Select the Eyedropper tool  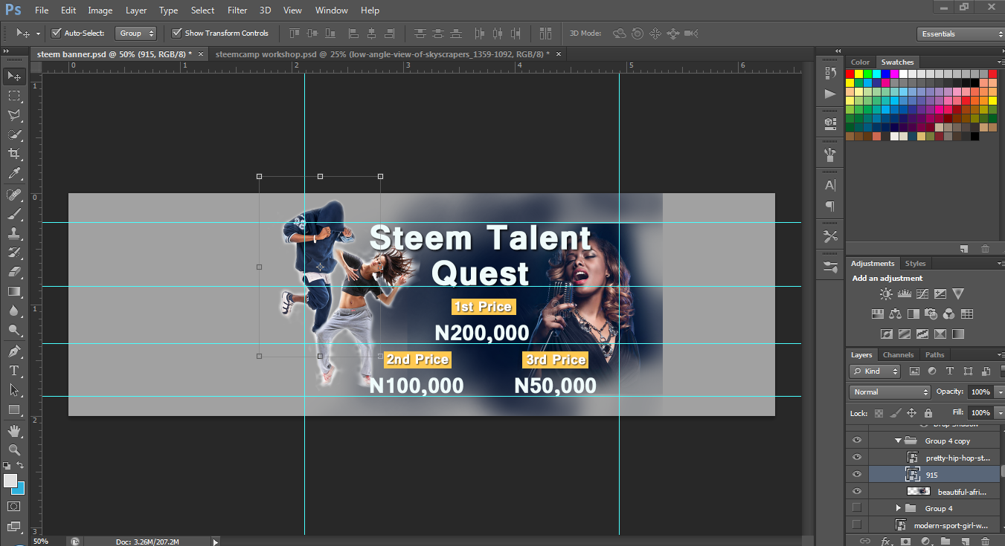point(14,174)
